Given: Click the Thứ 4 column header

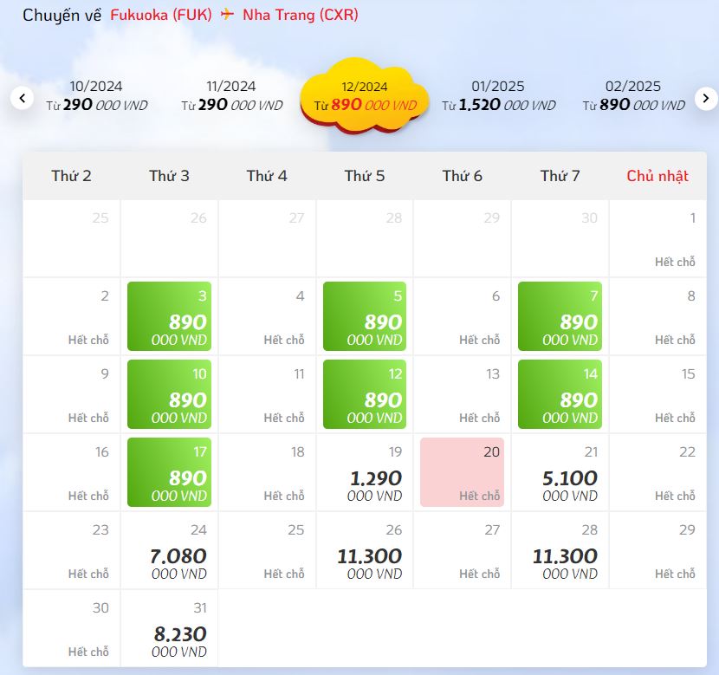Looking at the screenshot, I should [x=267, y=176].
